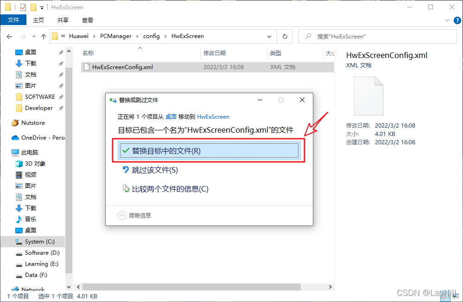Click the file preview thumbnail in details pane

point(368,96)
